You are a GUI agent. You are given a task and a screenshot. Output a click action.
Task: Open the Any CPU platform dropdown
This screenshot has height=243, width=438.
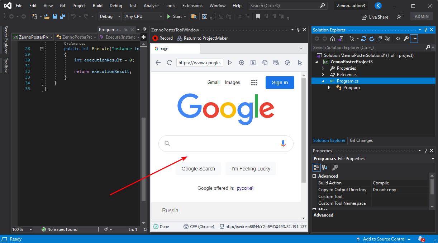[144, 16]
